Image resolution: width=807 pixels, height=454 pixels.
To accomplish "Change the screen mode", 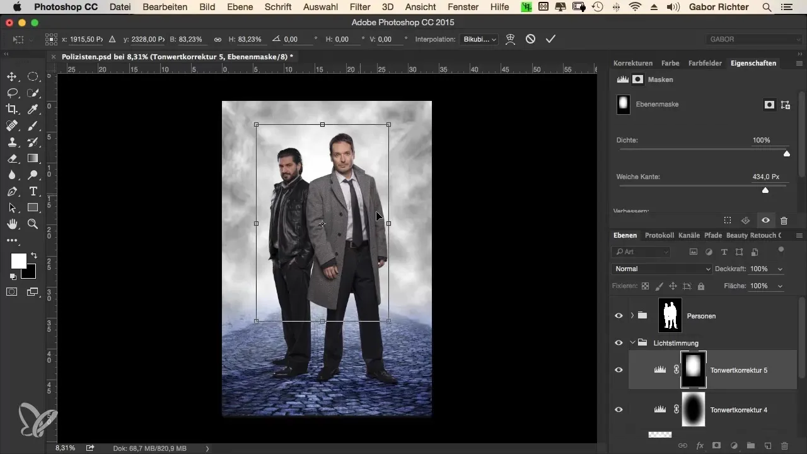I will pos(33,292).
